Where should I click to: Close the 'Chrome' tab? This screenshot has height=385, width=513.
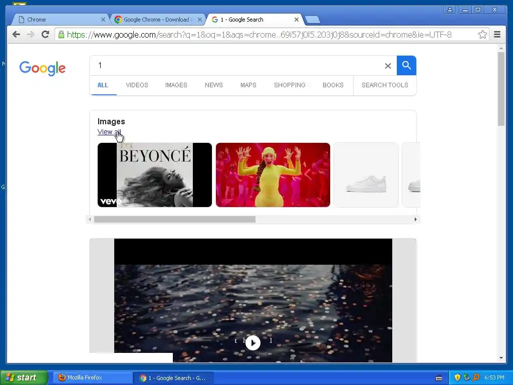coord(103,20)
